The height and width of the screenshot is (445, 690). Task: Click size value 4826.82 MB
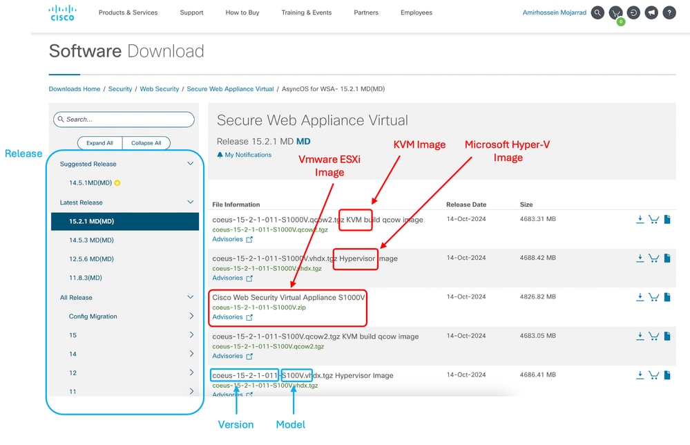538,296
